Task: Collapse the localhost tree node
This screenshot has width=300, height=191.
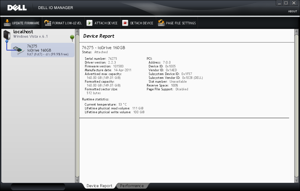Action: coord(7,41)
